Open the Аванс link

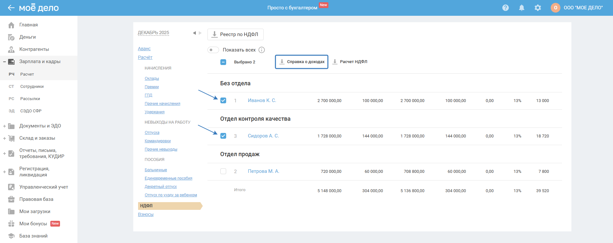click(x=144, y=49)
